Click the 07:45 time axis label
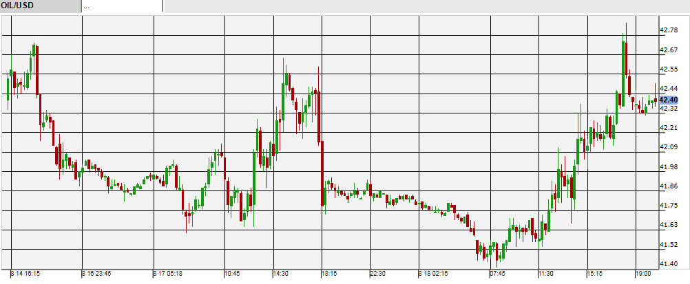Viewport: 690px width, 284px height. (x=499, y=274)
